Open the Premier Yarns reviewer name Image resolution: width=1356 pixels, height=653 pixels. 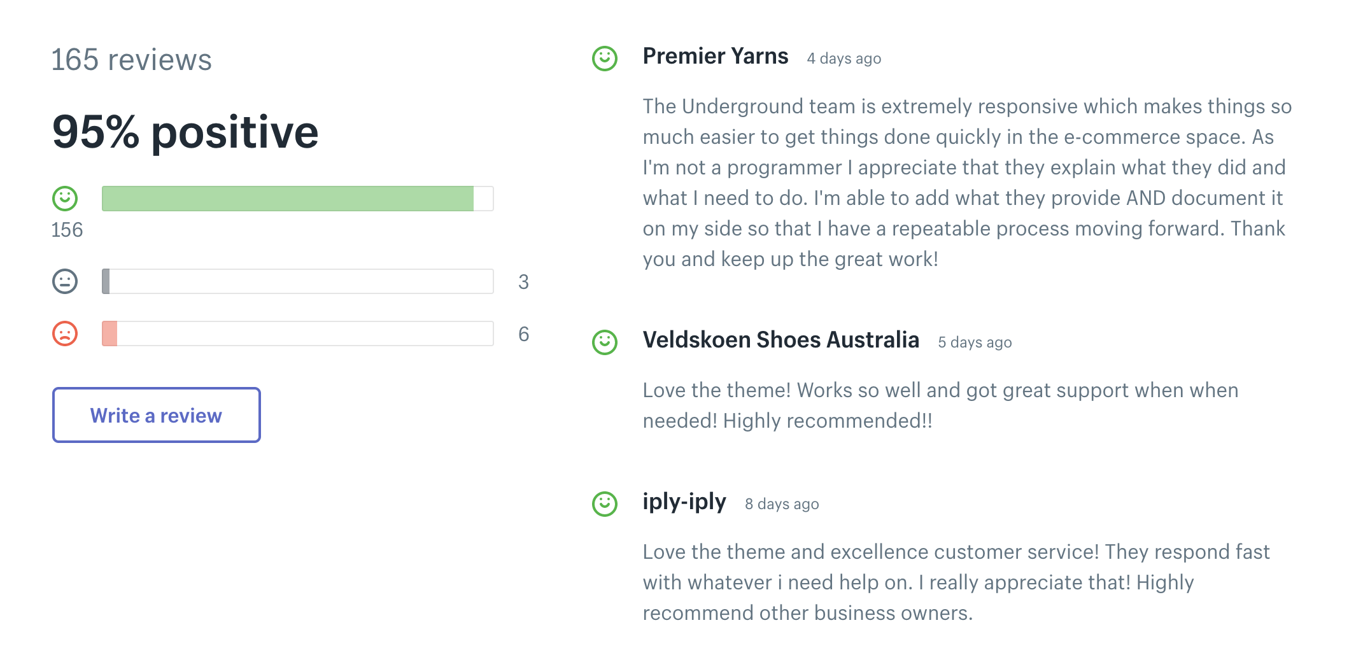tap(716, 57)
